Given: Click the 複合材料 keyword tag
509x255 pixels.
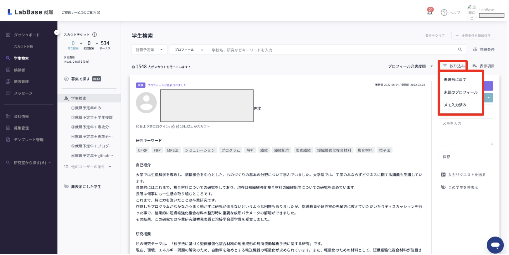Looking at the screenshot, I should tap(365, 150).
